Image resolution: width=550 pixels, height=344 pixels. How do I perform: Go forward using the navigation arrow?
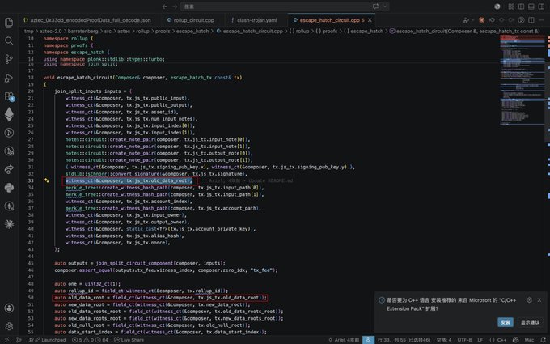pyautogui.click(x=175, y=6)
